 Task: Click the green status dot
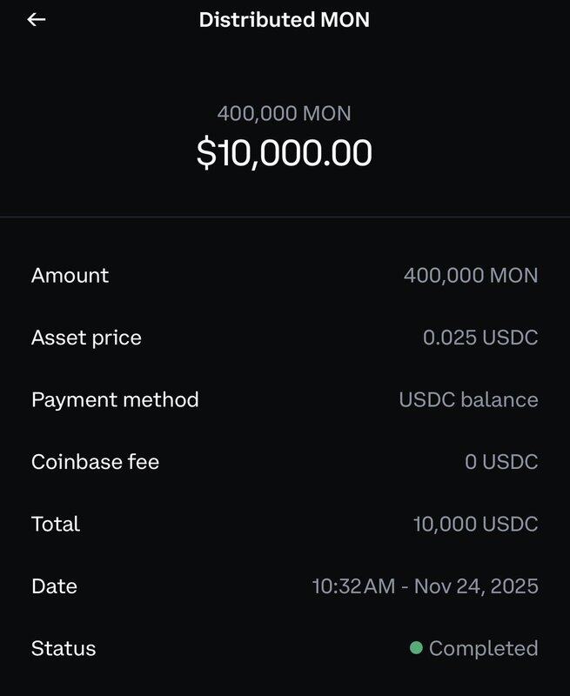416,647
